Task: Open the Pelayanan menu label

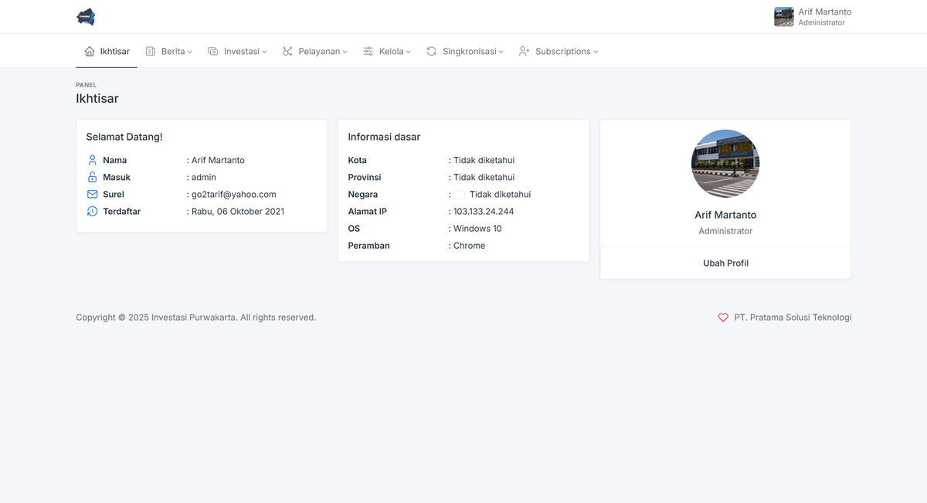Action: pos(319,51)
